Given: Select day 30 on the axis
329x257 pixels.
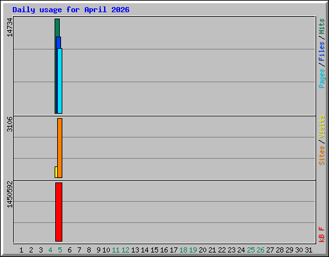Looking at the screenshot, I should point(299,250).
